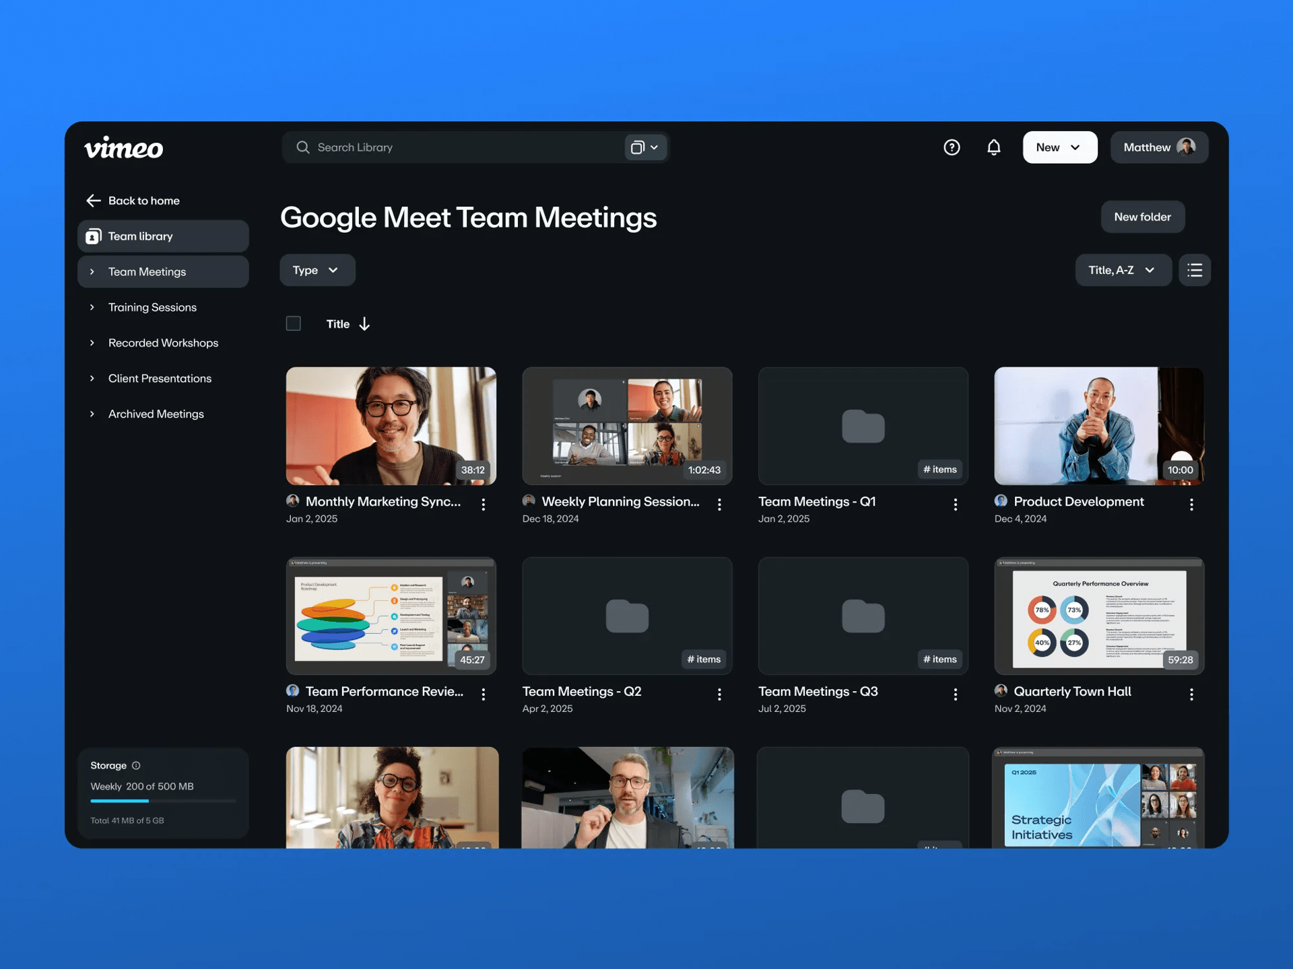Screen dimensions: 1293x969
Task: Click owner avatar beside Product Development
Action: coord(1001,501)
